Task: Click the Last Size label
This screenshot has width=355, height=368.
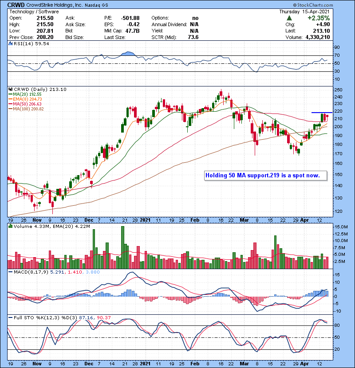Action: pos(115,37)
